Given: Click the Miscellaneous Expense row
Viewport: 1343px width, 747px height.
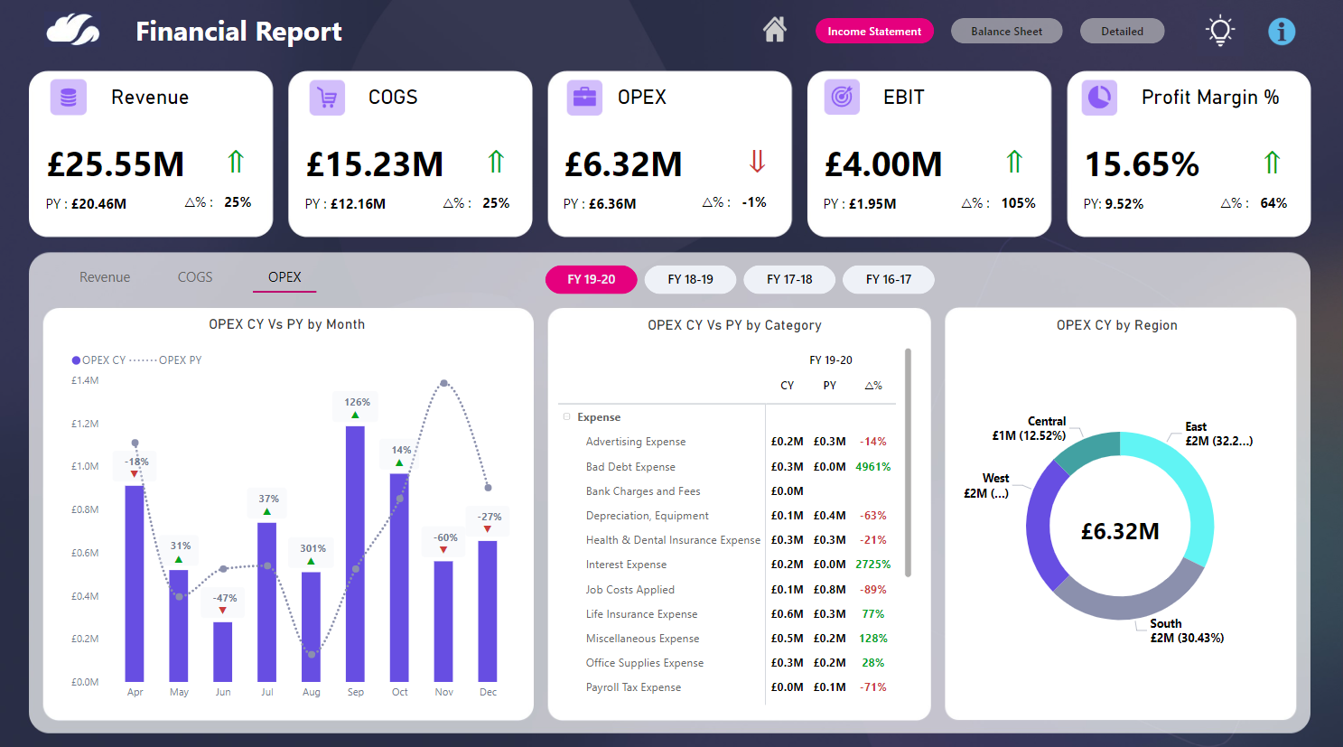Looking at the screenshot, I should click(728, 639).
